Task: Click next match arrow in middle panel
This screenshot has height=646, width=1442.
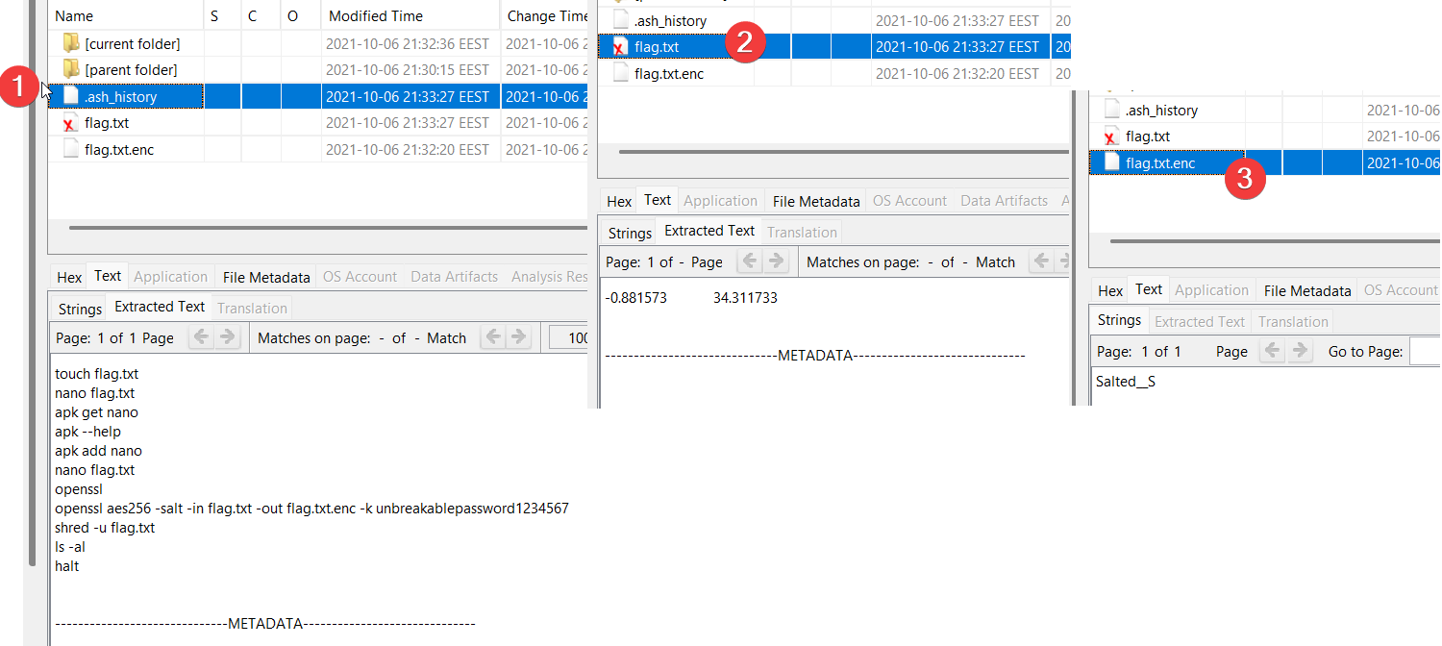Action: click(x=1062, y=261)
